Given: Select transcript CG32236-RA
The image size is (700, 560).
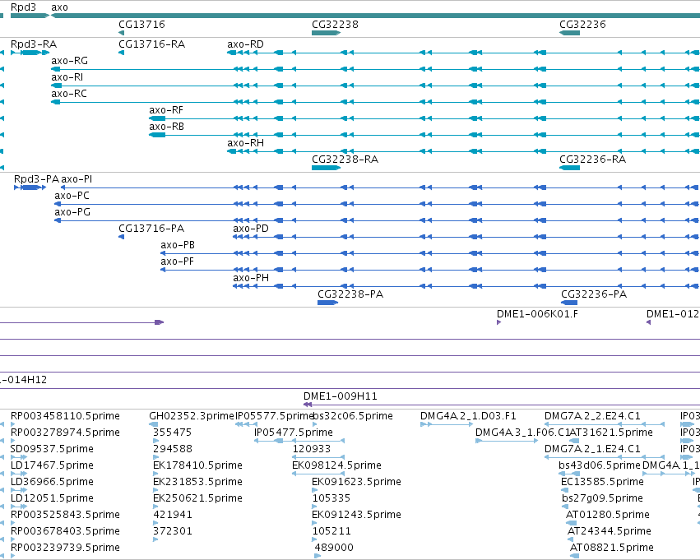Looking at the screenshot, I should [592, 160].
